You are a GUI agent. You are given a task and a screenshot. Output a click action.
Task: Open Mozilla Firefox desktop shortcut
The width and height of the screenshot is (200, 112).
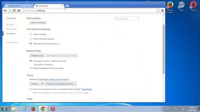tap(170, 7)
